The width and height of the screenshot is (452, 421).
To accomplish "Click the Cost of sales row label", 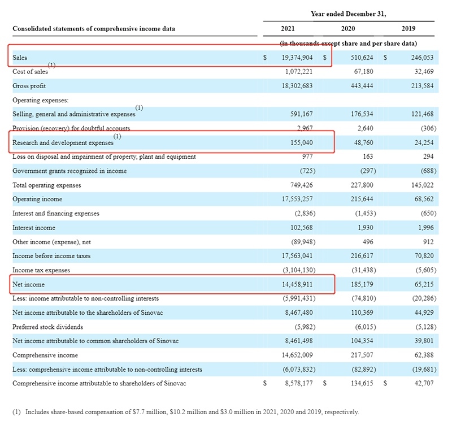I will click(30, 72).
